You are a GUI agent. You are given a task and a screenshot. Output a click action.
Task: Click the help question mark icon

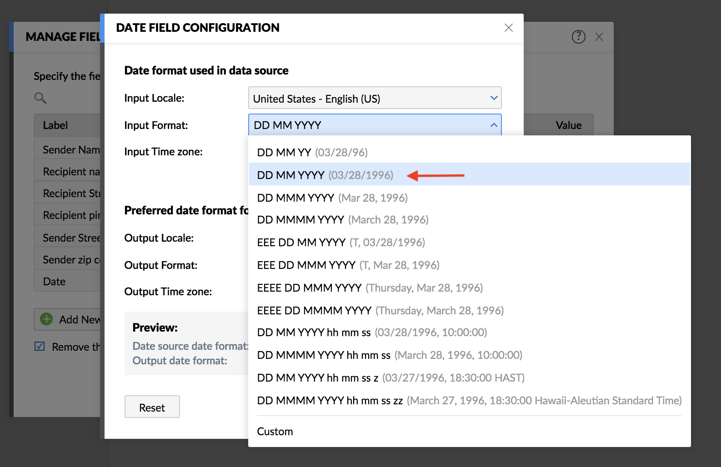[x=578, y=37]
